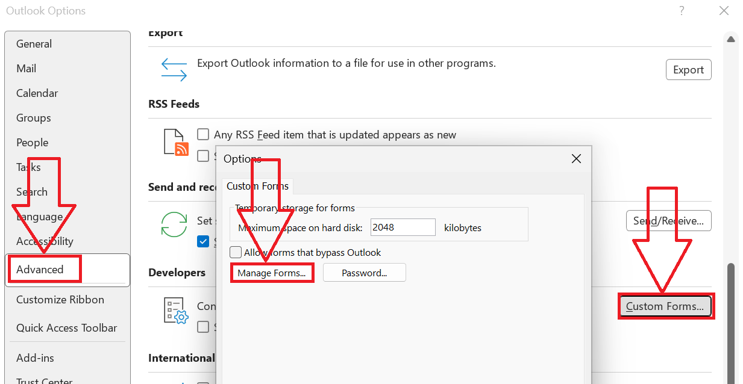The image size is (743, 384).
Task: Click the green send/receive sync icon
Action: coord(174,224)
